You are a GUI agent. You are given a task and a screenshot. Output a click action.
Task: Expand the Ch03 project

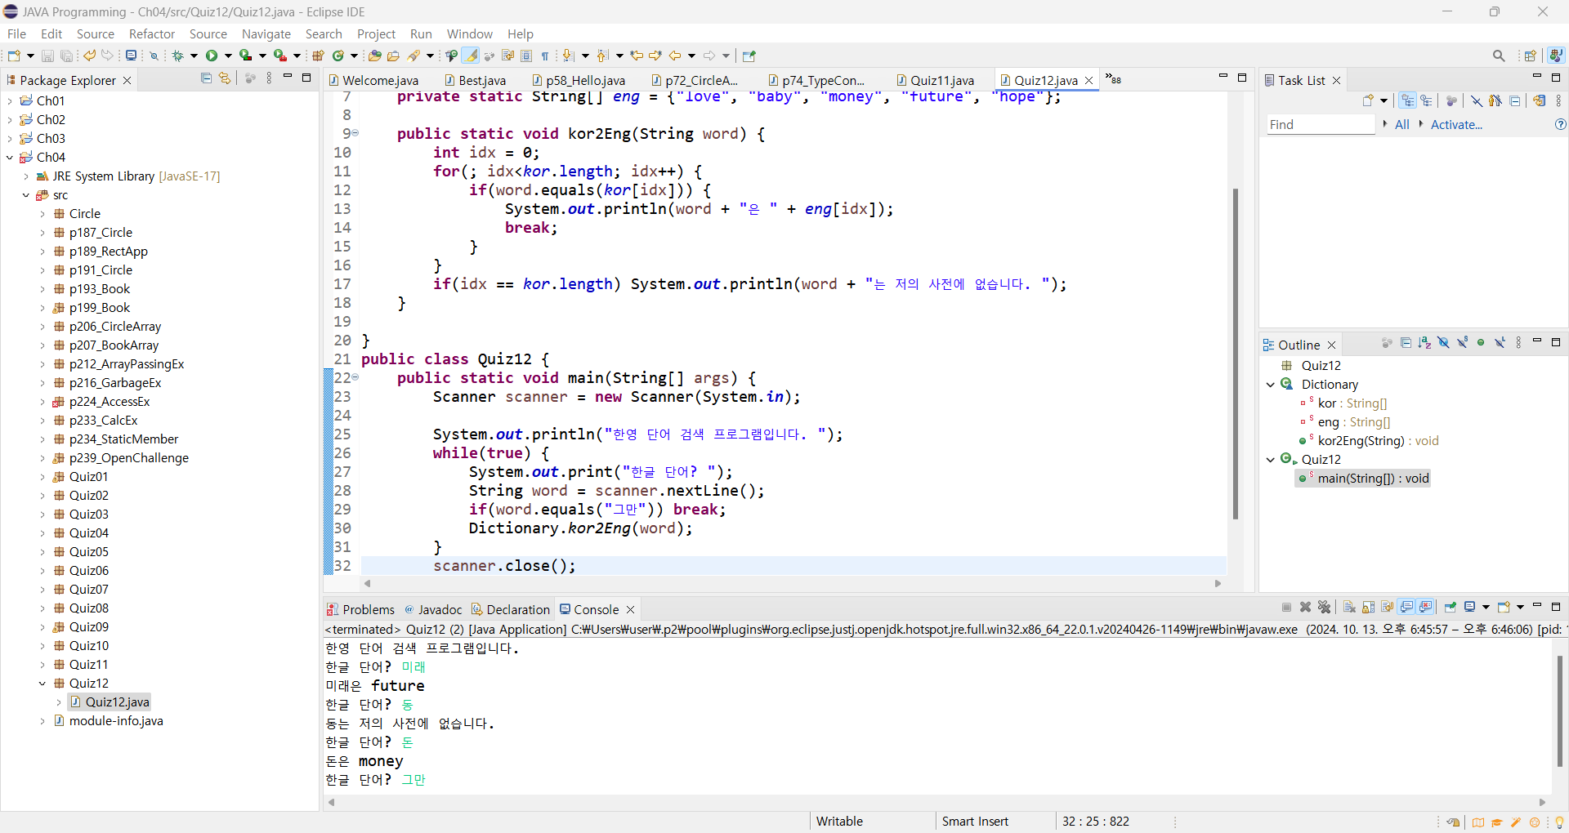10,138
